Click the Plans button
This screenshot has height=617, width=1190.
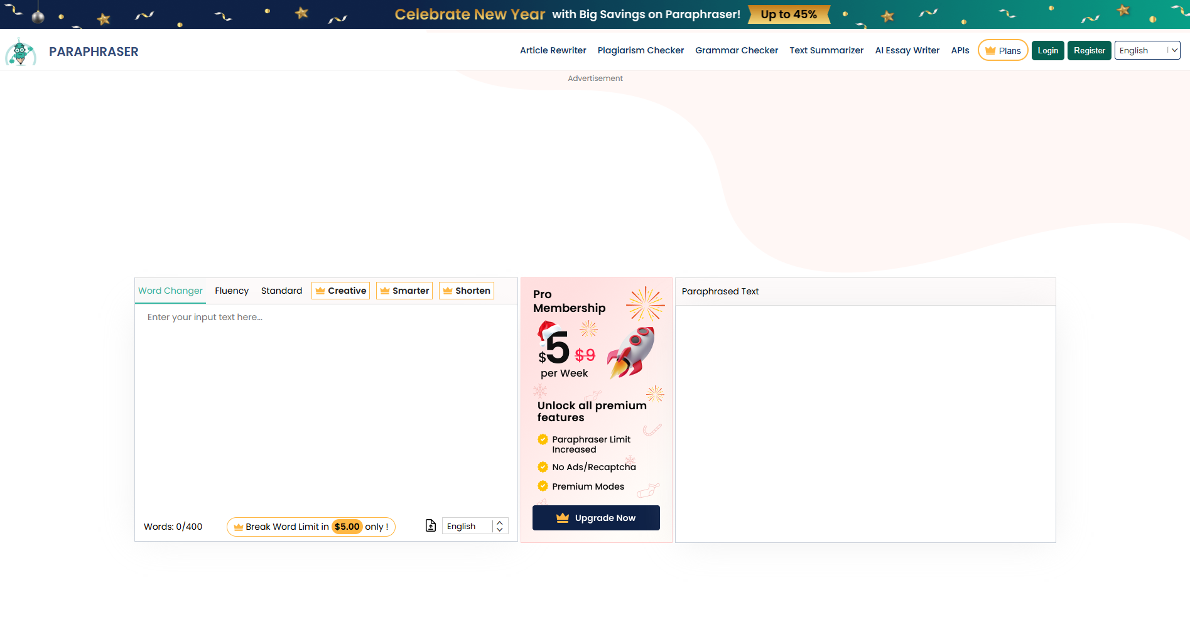(x=1003, y=50)
